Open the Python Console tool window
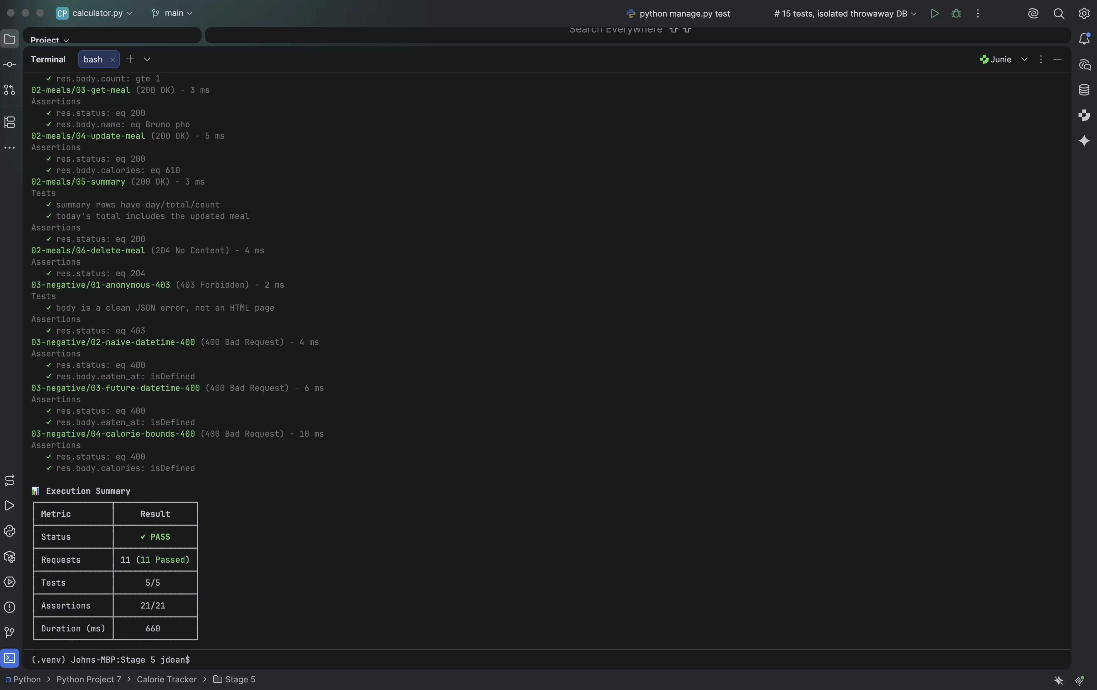1097x690 pixels. pos(10,531)
